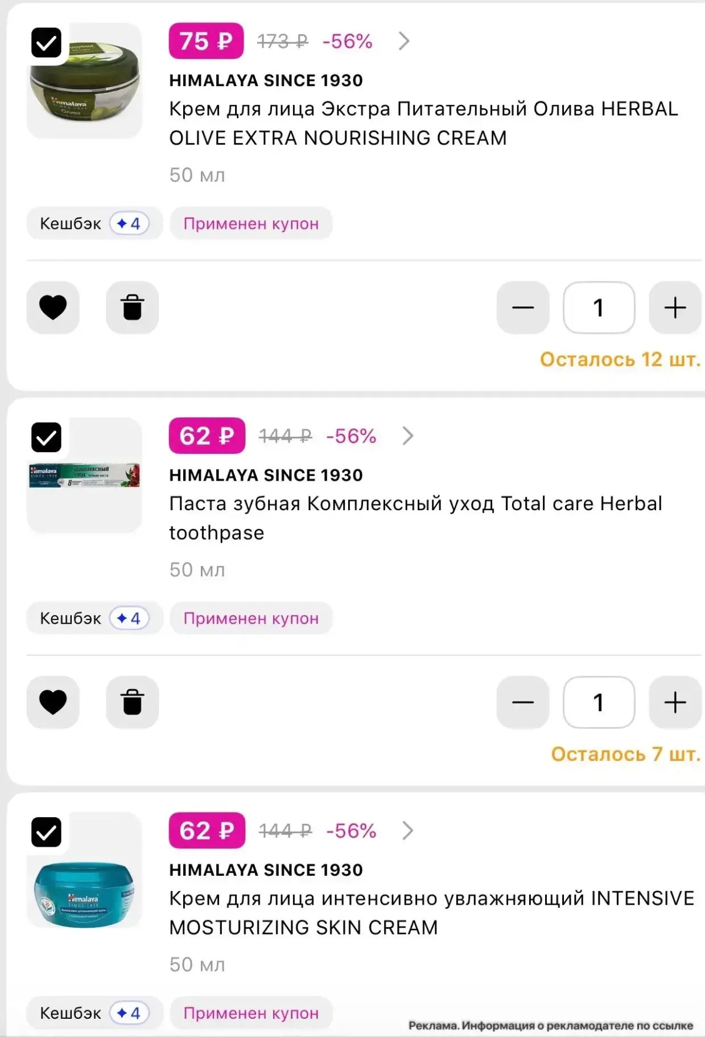Decrease toothpaste quantity with minus button
Screen dimensions: 705x1037
click(523, 702)
